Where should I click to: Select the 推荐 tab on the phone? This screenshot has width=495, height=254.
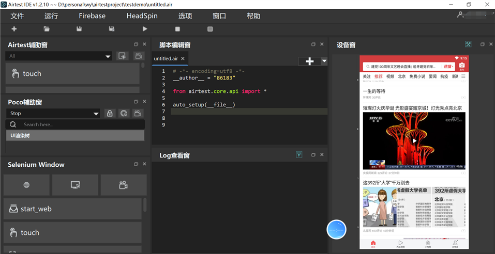pyautogui.click(x=378, y=76)
